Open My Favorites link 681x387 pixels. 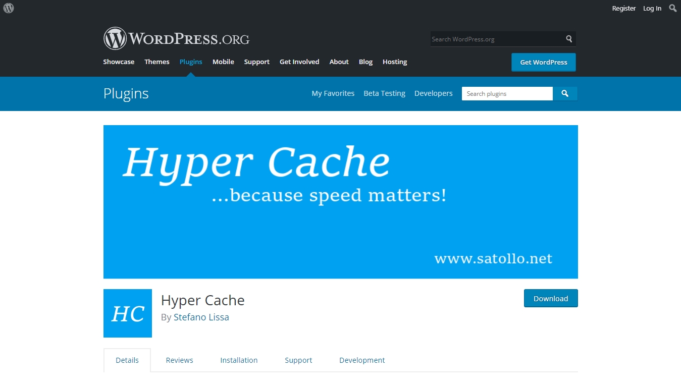click(x=333, y=93)
